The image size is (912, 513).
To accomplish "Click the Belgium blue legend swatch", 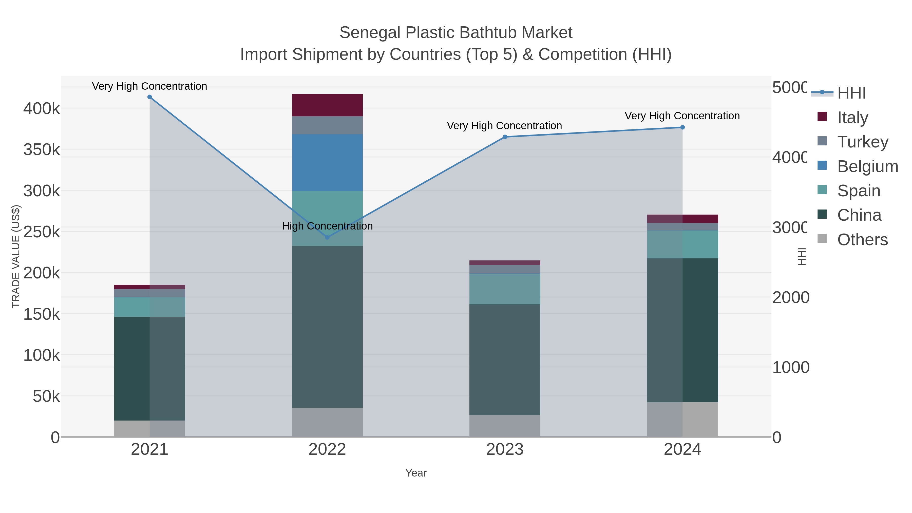I will (x=822, y=165).
